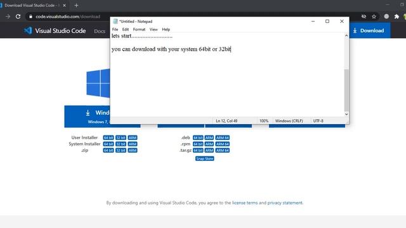Click the Windows logo image on page
406x228 pixels.
(98, 83)
